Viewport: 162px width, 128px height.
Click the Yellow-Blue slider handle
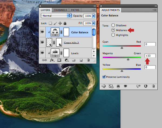122,71
